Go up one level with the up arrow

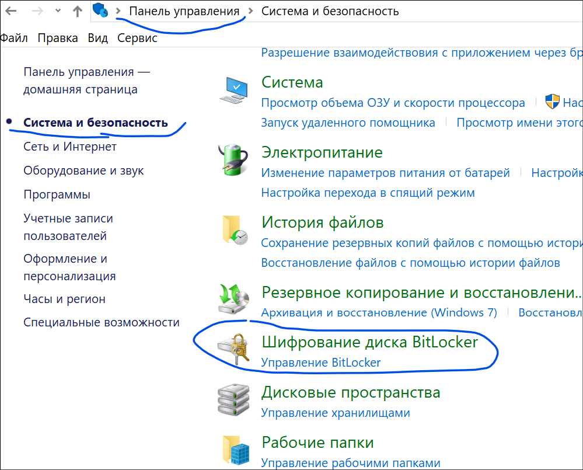(x=77, y=11)
